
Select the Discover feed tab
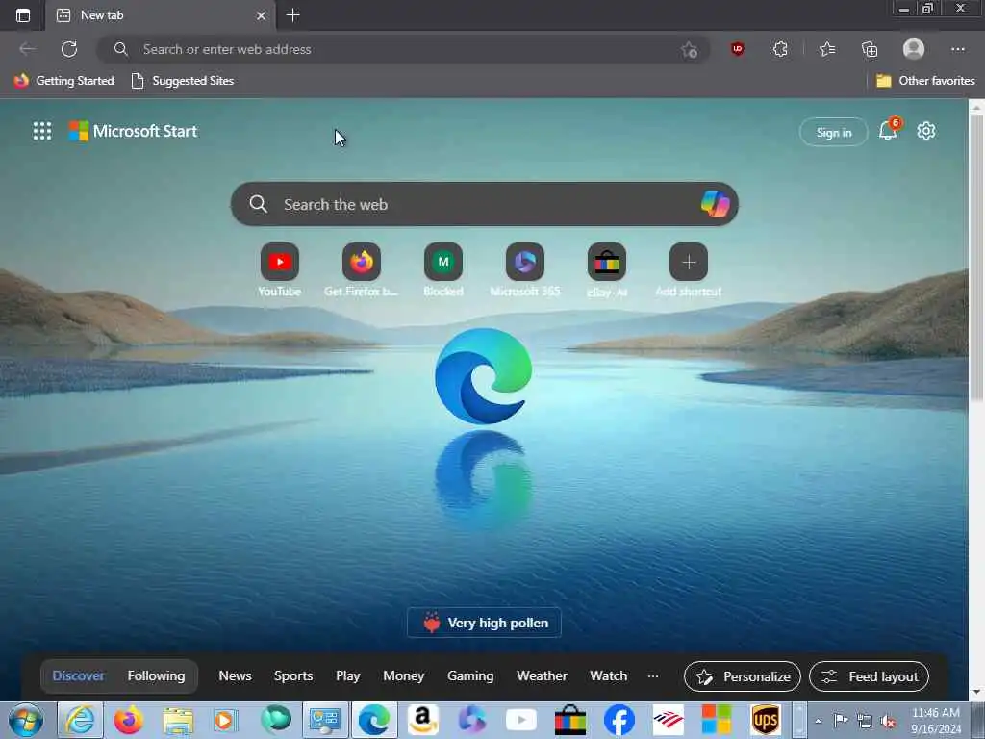[79, 675]
